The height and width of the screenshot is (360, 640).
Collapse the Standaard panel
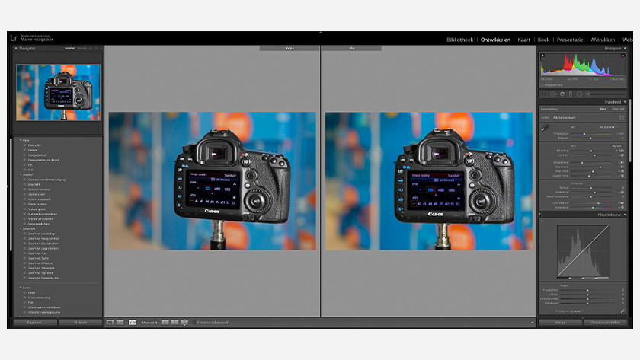625,102
